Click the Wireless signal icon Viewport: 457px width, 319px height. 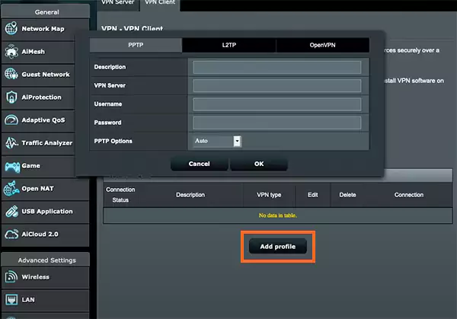pyautogui.click(x=11, y=277)
